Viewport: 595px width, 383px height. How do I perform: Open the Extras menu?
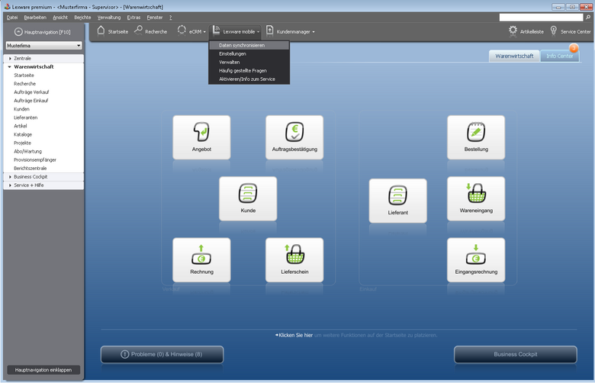(x=133, y=18)
